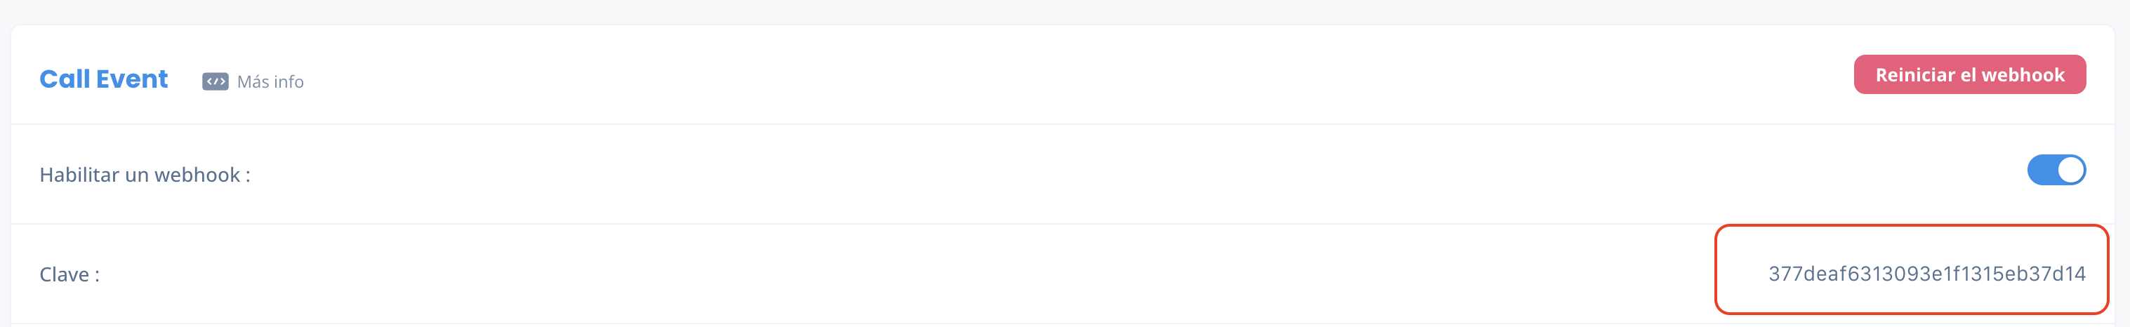Click the code icon beside Más info

[x=215, y=81]
